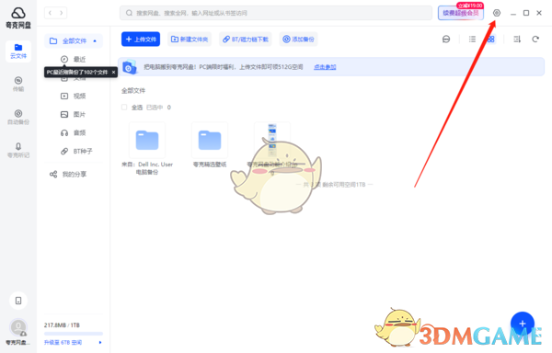552x353 pixels.
Task: Close the PC backup tooltip
Action: tap(113, 72)
